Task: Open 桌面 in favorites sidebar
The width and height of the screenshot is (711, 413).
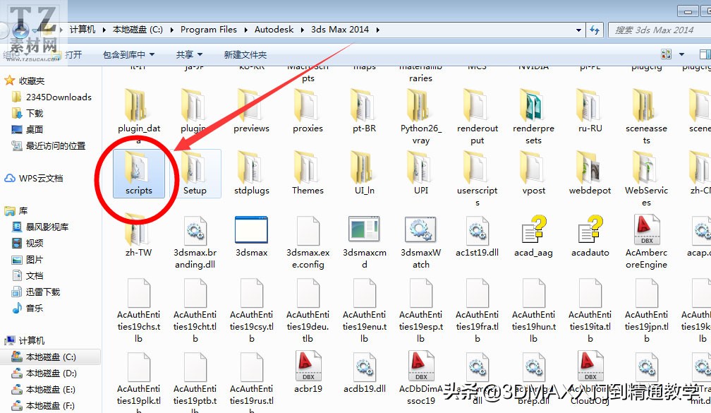Action: [x=28, y=130]
